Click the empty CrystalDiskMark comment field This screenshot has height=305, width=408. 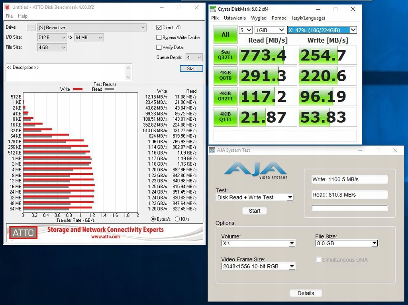click(x=285, y=136)
